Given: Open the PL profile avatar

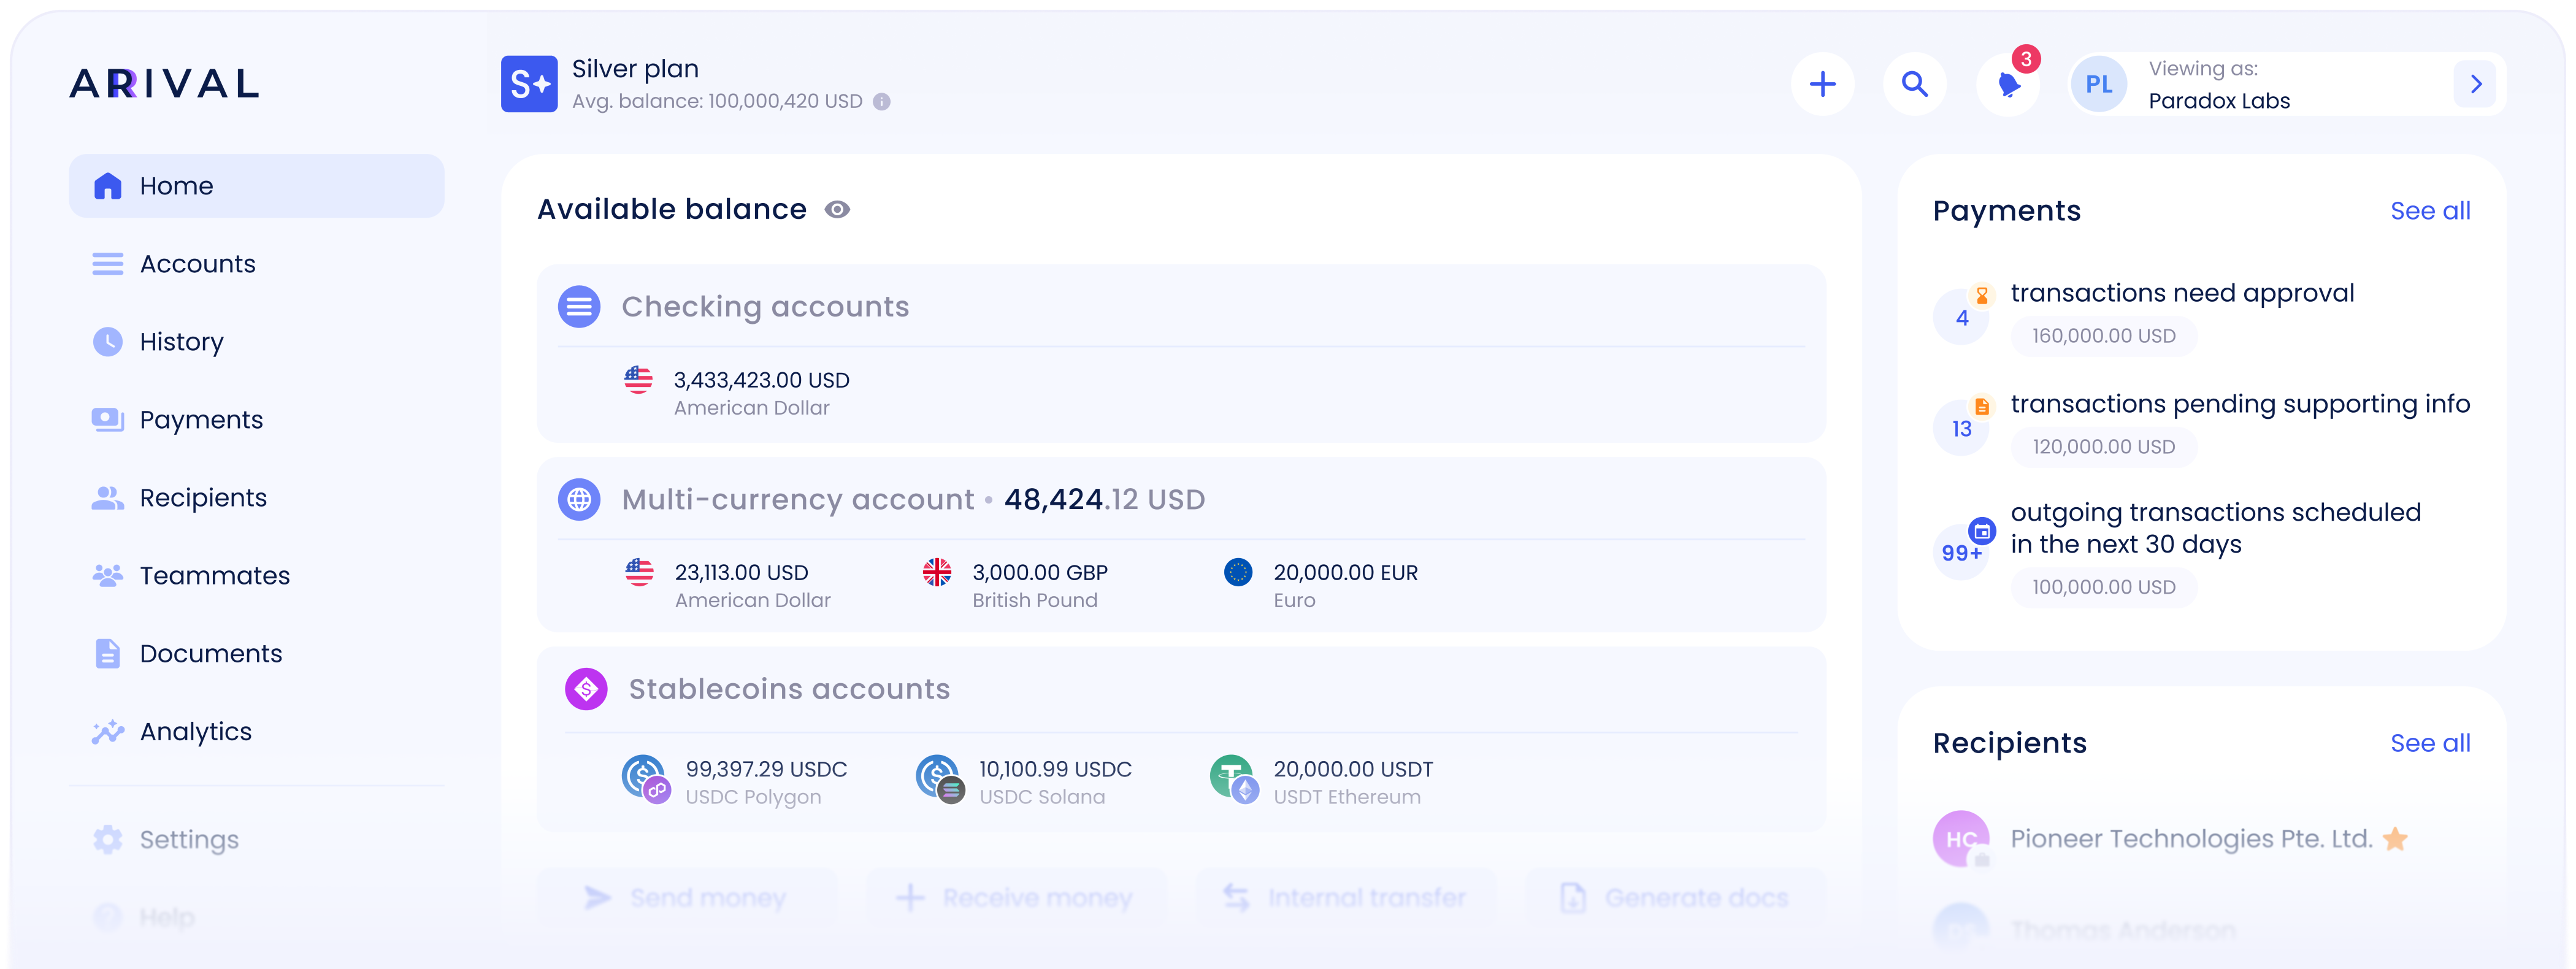Looking at the screenshot, I should (x=2099, y=84).
